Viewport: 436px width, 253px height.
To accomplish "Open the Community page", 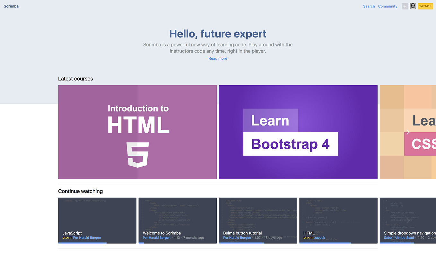I will pos(387,6).
